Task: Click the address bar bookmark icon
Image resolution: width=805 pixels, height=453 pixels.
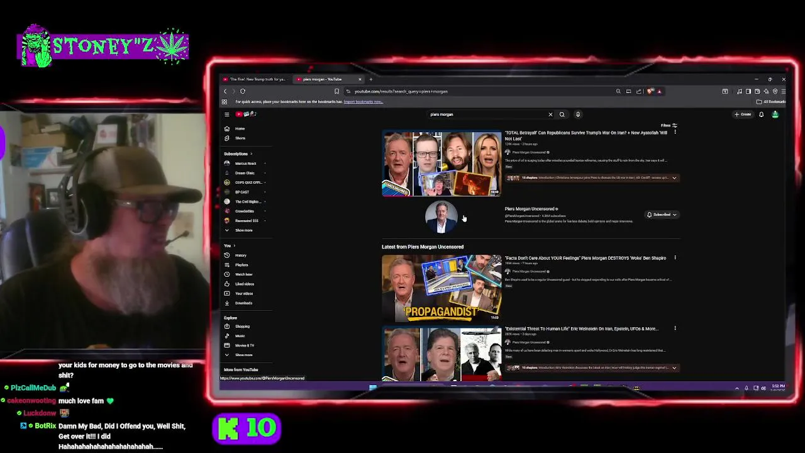Action: point(336,91)
